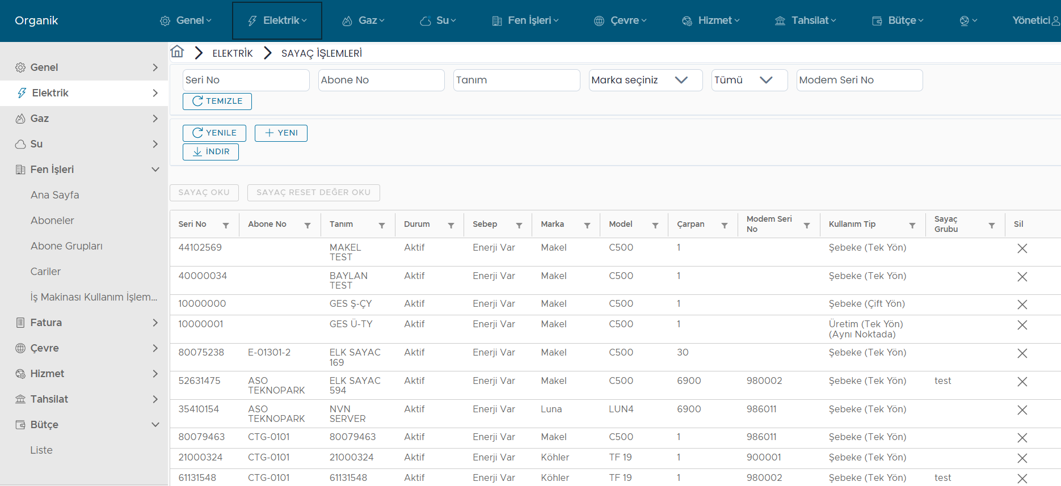Open filter for the Durum column
Image resolution: width=1061 pixels, height=486 pixels.
pos(451,225)
